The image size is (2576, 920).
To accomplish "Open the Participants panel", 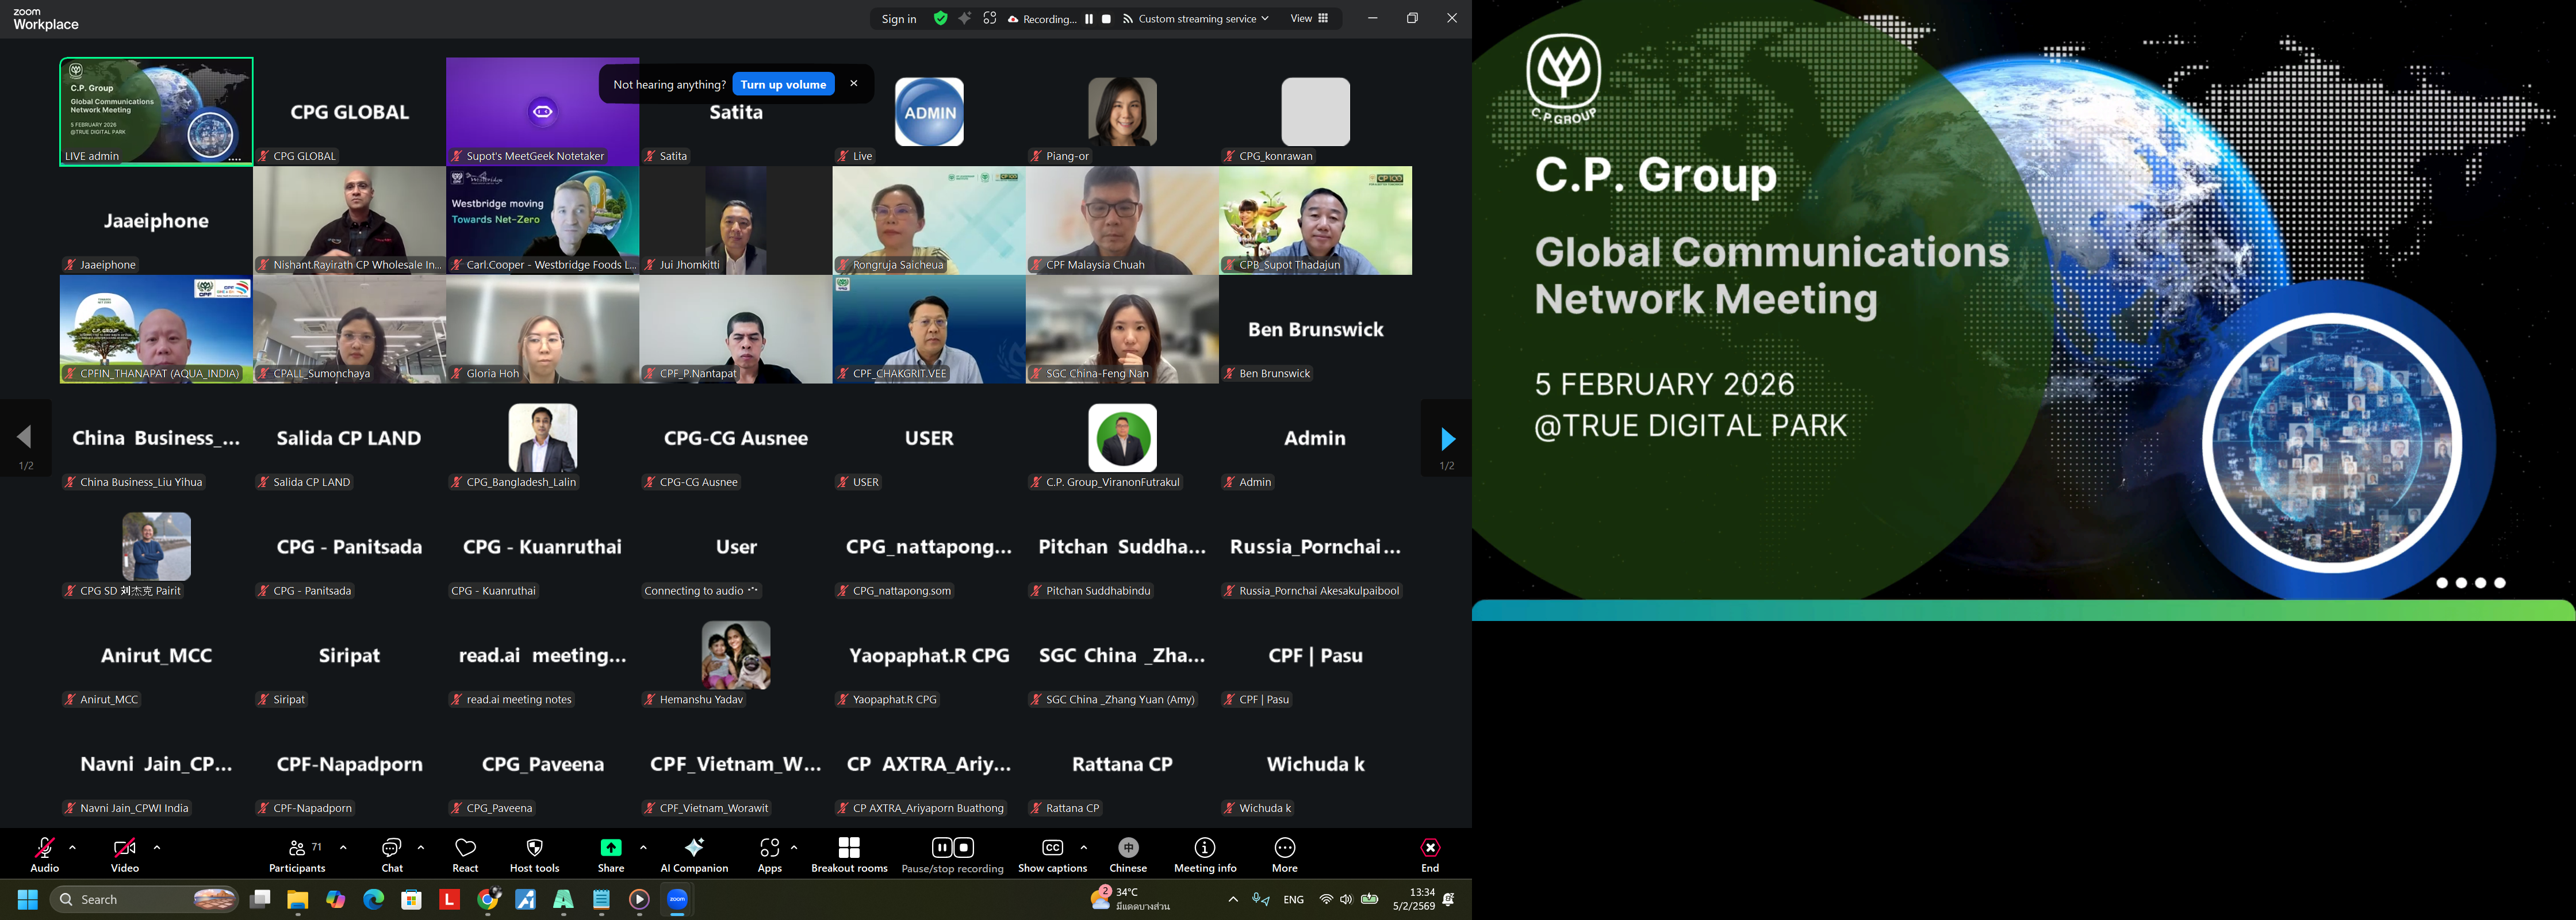I will pyautogui.click(x=297, y=855).
